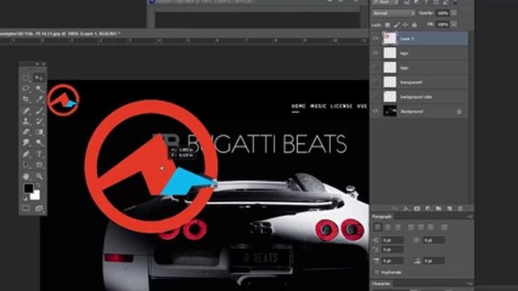518x291 pixels.
Task: Show the background color layer
Action: tap(376, 97)
